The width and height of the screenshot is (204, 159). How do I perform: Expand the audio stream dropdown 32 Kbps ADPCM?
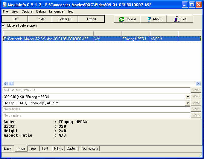(x=188, y=103)
